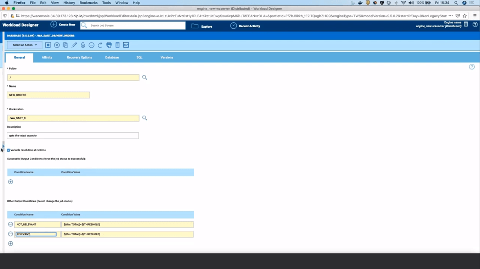
Task: Open the browser address bar more-options menu
Action: 450,16
